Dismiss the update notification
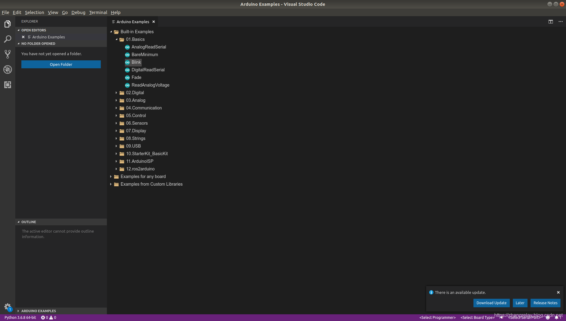 click(x=558, y=292)
